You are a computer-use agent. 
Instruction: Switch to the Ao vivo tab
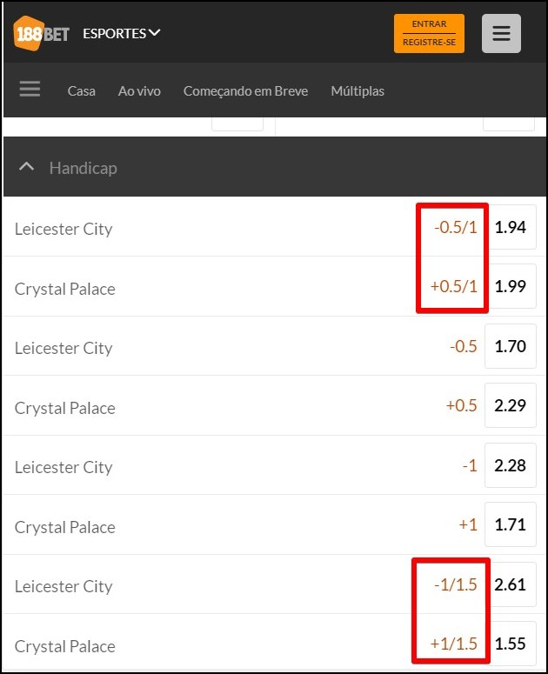pyautogui.click(x=139, y=91)
